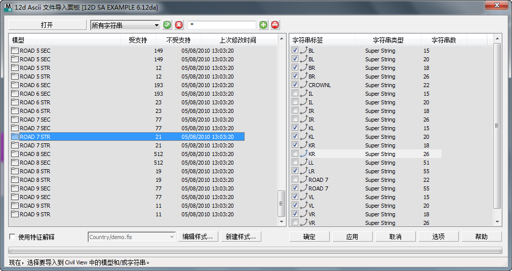Click the 新建样式... button
The width and height of the screenshot is (512, 271).
tap(241, 237)
